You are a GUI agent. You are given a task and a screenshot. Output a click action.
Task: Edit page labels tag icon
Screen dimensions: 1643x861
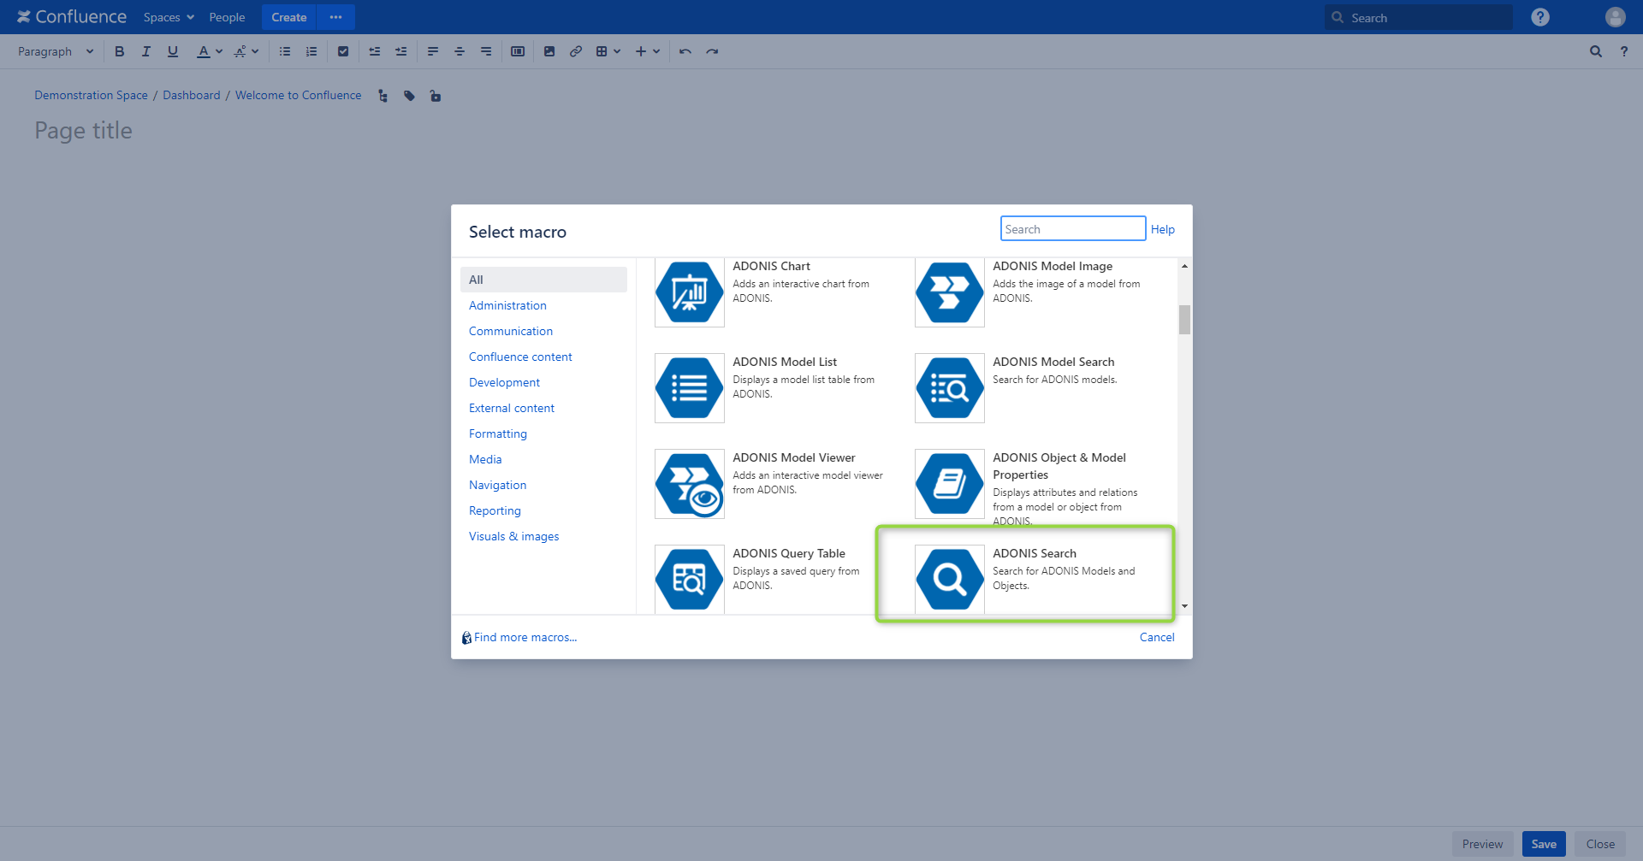[x=410, y=96]
